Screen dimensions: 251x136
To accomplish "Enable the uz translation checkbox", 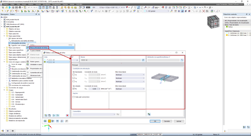I will point(74,82).
